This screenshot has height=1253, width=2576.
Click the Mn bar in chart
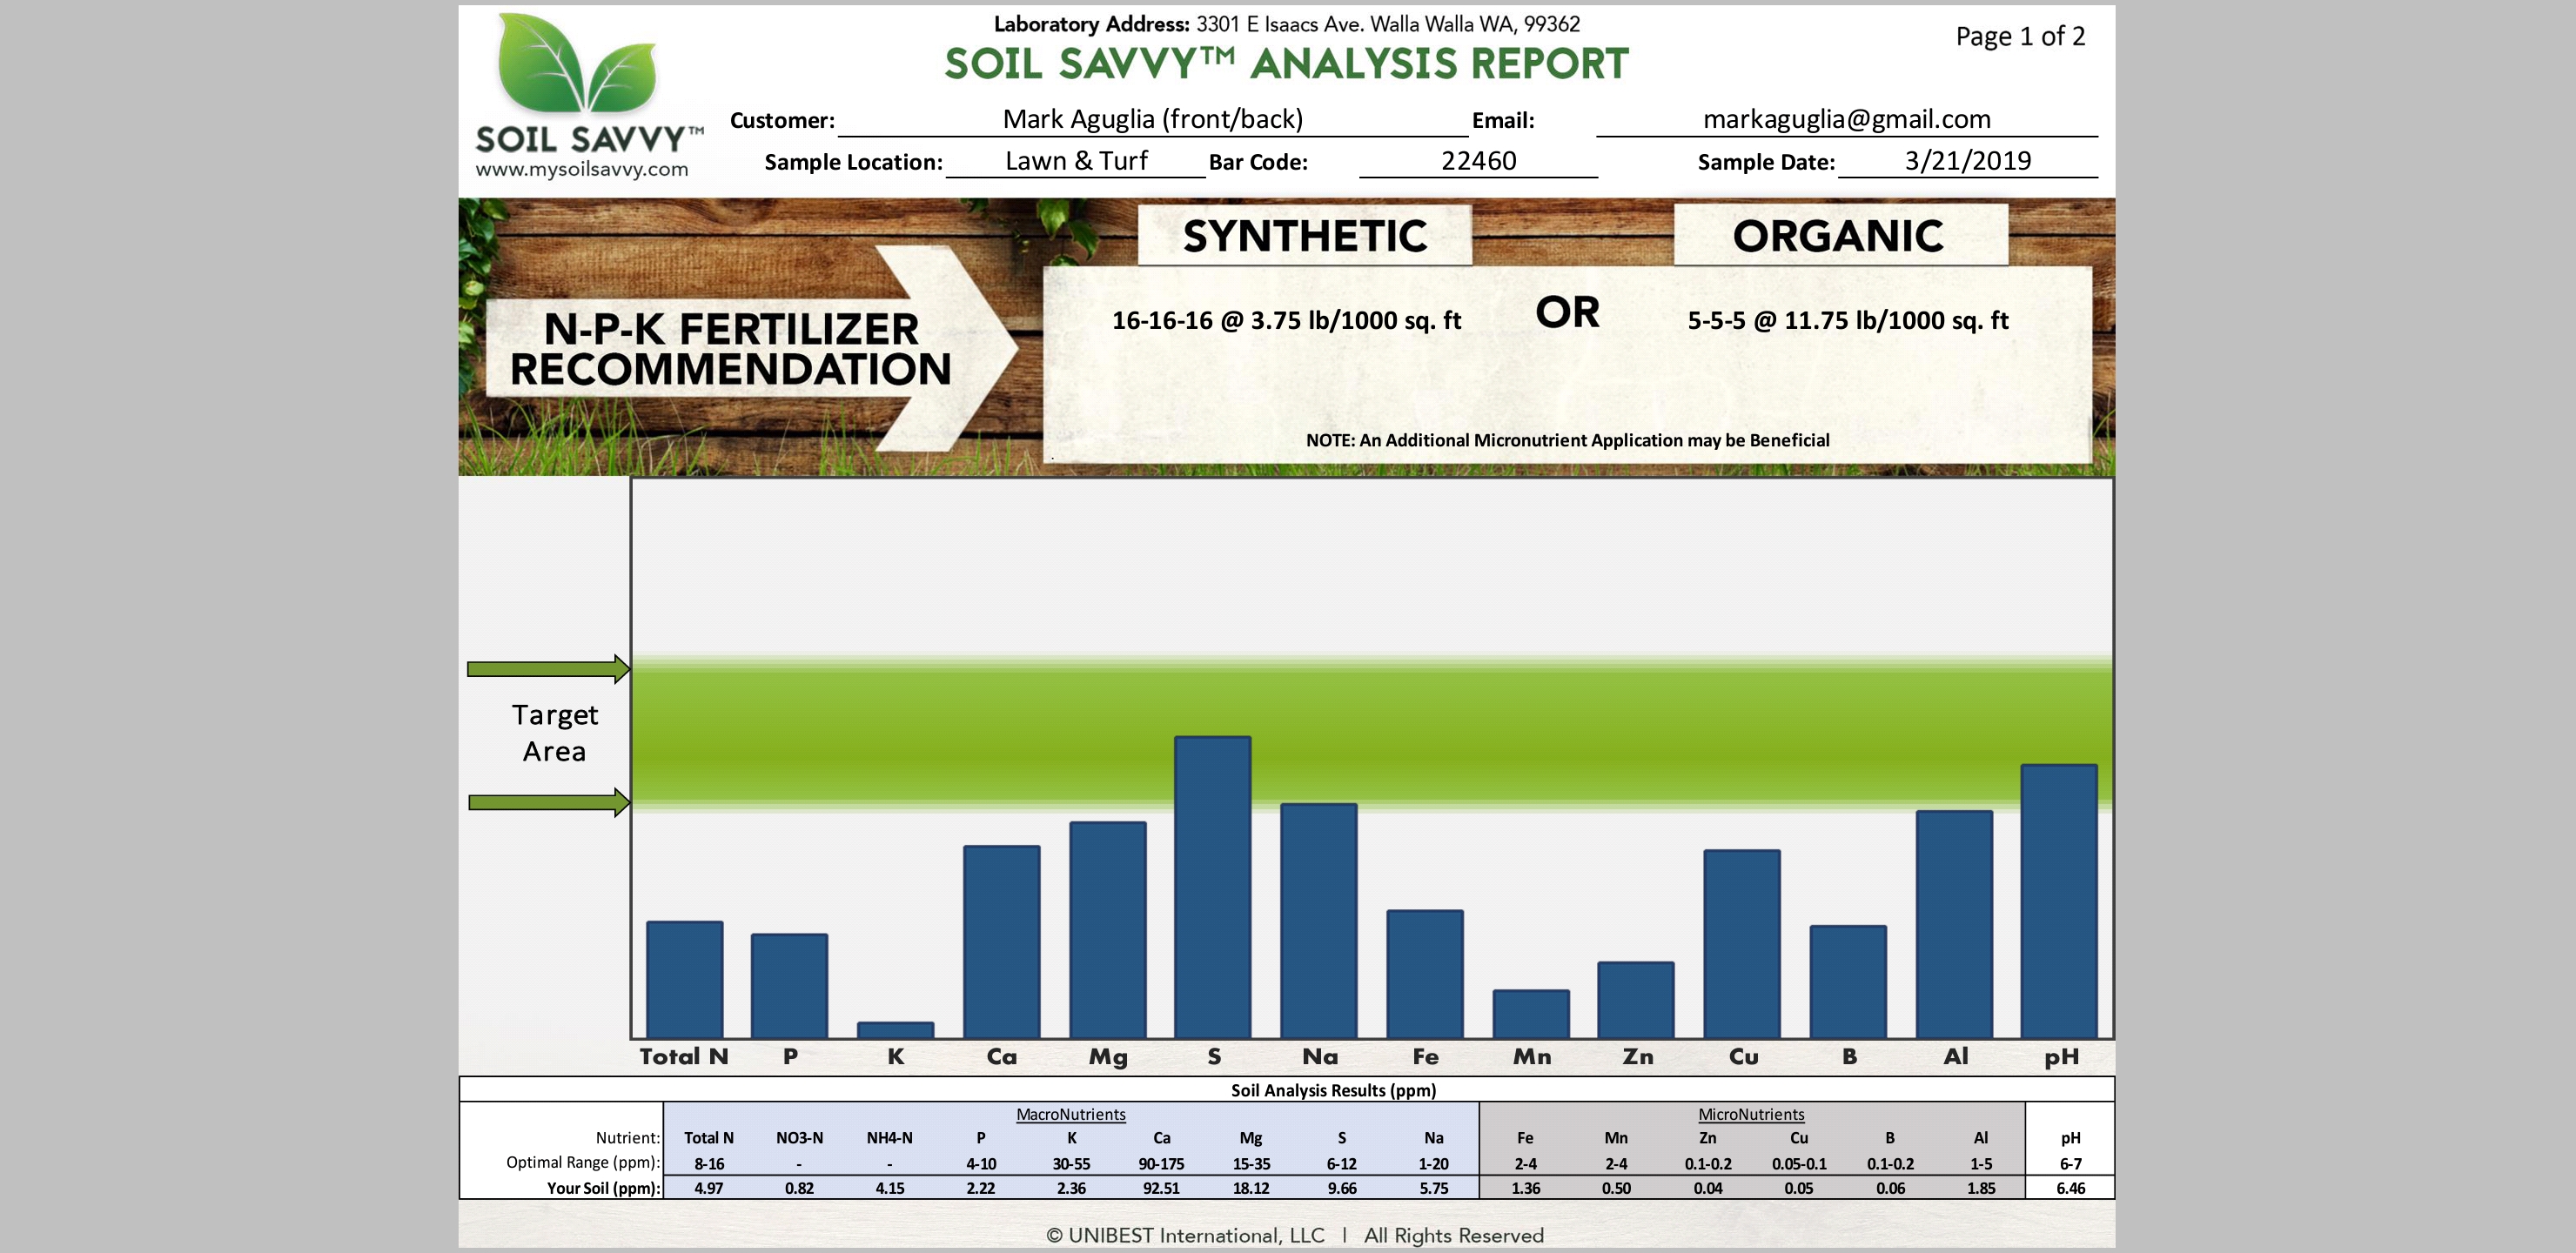pos(1530,1013)
